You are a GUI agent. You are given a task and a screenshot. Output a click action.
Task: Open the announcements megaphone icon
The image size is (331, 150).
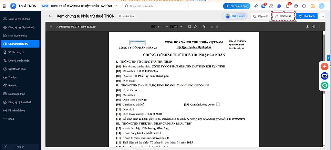click(256, 6)
